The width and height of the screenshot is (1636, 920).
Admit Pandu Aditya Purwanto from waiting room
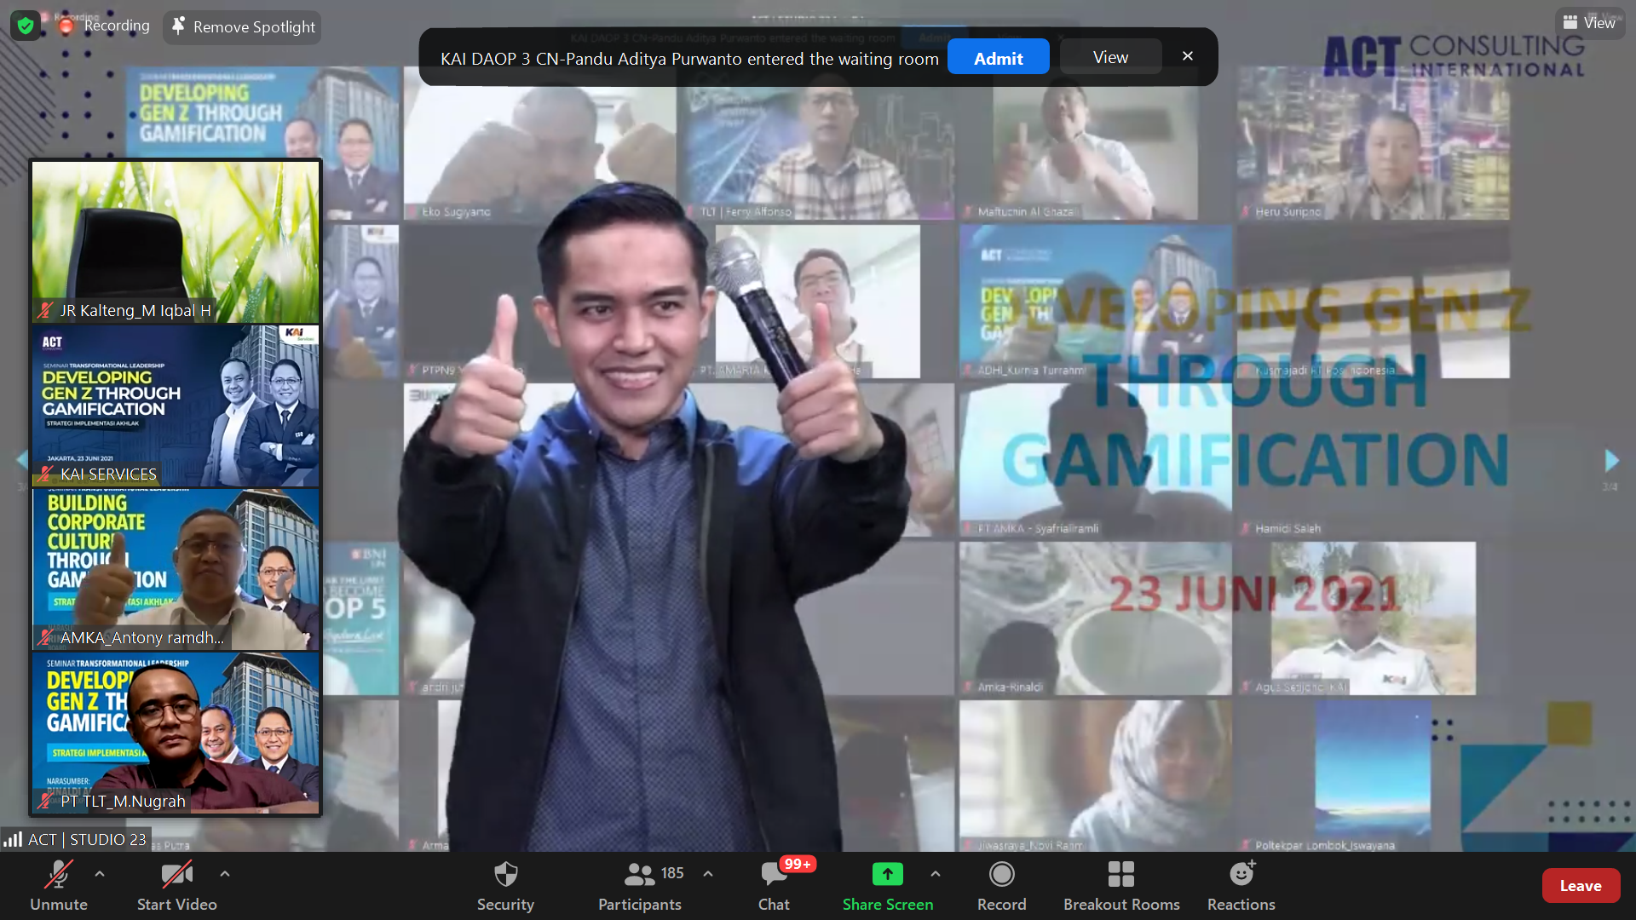coord(998,58)
